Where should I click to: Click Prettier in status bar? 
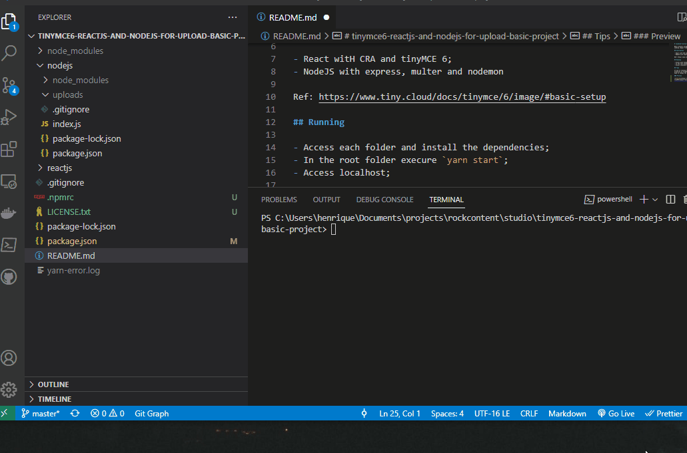[664, 413]
